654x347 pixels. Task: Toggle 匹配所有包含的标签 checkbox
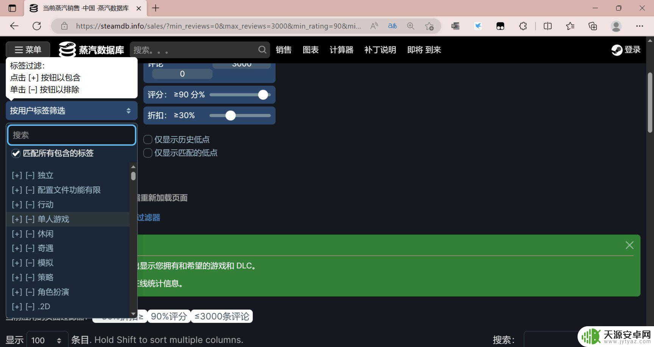[16, 153]
